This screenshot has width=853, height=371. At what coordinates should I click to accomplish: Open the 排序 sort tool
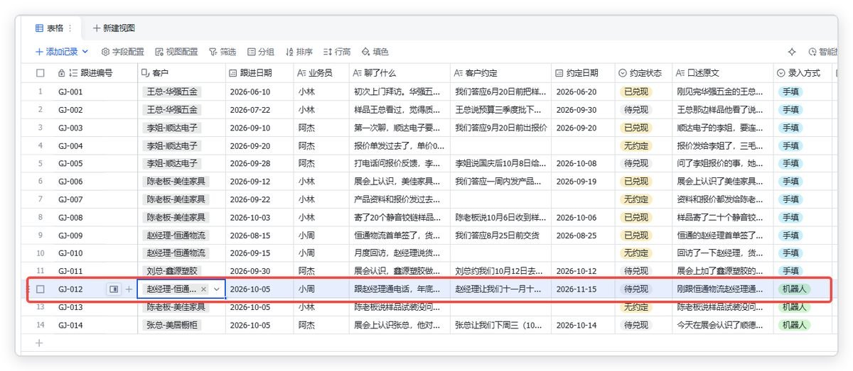pyautogui.click(x=299, y=52)
